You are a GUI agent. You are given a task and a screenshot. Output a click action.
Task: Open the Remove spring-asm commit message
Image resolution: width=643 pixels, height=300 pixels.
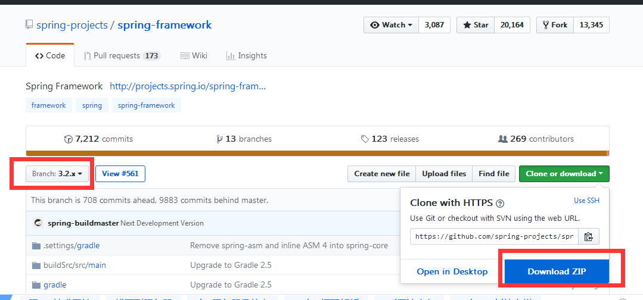pyautogui.click(x=288, y=245)
